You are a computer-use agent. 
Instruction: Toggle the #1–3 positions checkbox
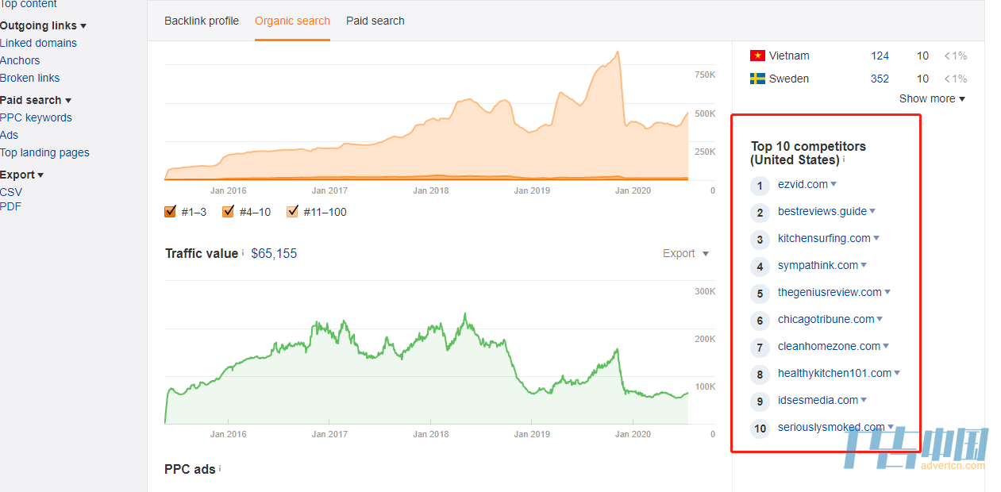(x=170, y=211)
